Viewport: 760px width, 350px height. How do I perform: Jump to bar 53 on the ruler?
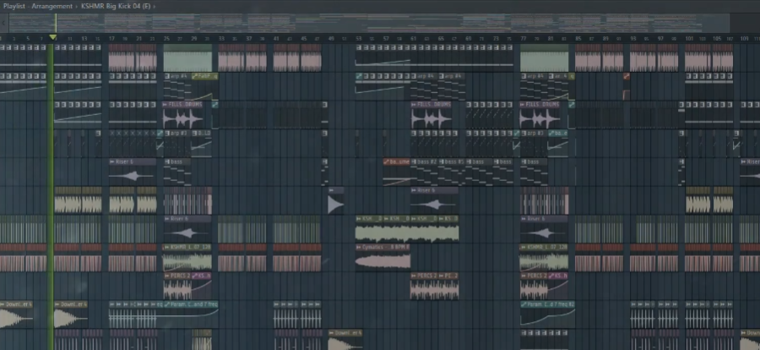[x=359, y=38]
